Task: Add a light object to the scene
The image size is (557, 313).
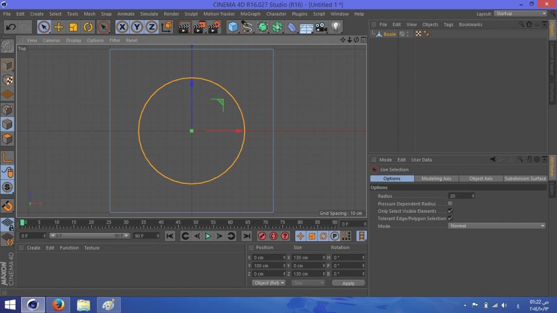Action: click(336, 27)
